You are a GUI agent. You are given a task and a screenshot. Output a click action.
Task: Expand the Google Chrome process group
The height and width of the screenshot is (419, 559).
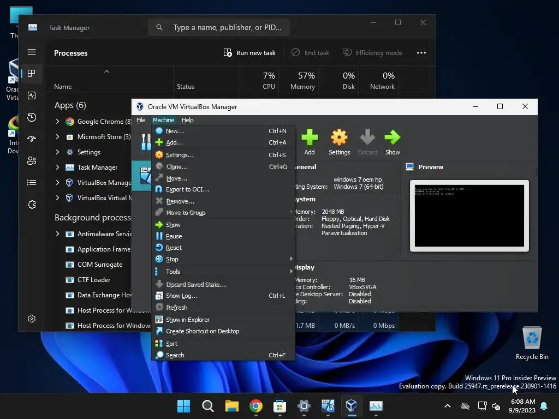pyautogui.click(x=57, y=122)
